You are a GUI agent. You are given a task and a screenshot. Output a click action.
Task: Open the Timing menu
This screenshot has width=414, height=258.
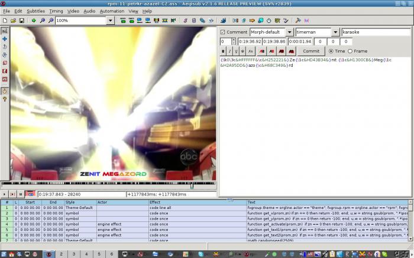tap(56, 11)
